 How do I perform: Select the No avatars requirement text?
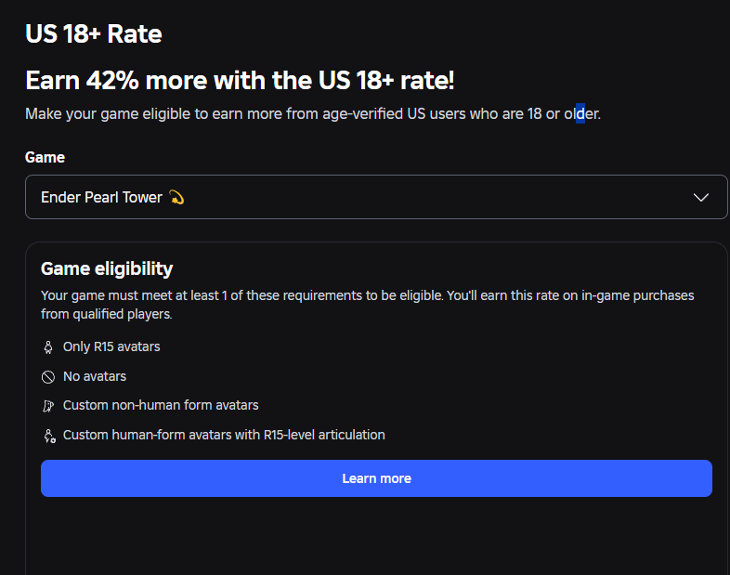pos(95,376)
